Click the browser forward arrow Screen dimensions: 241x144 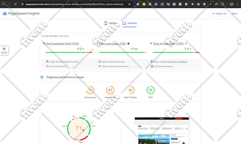(9, 4)
